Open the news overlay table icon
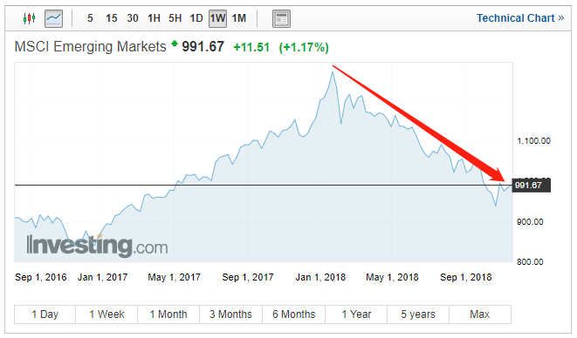 (281, 19)
